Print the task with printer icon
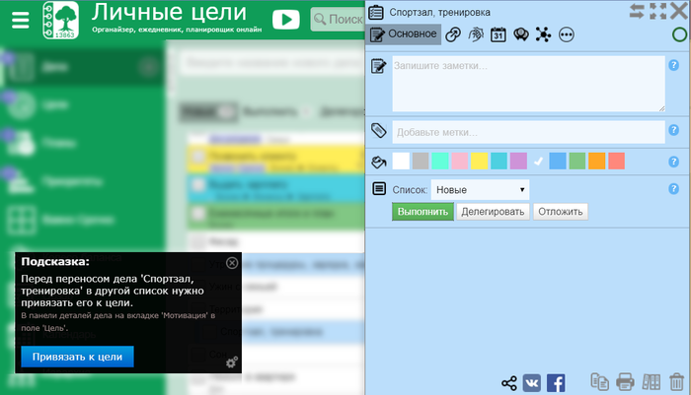The height and width of the screenshot is (395, 691). 625,382
